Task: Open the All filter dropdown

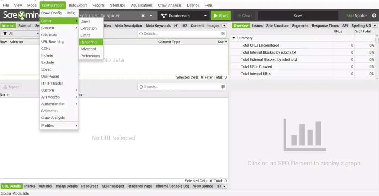Action: click(20, 34)
